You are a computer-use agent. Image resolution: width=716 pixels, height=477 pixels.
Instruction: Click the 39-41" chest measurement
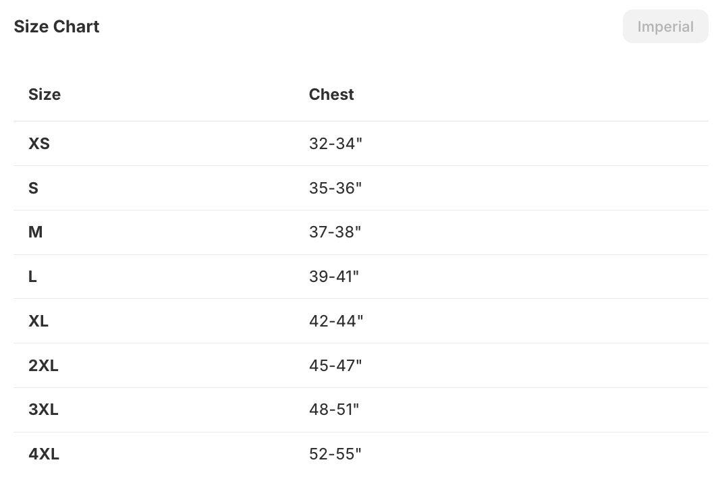coord(334,277)
